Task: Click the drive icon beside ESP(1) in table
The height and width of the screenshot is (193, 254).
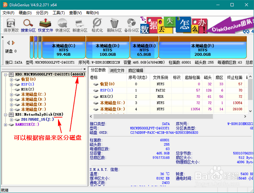Action: (x=96, y=90)
